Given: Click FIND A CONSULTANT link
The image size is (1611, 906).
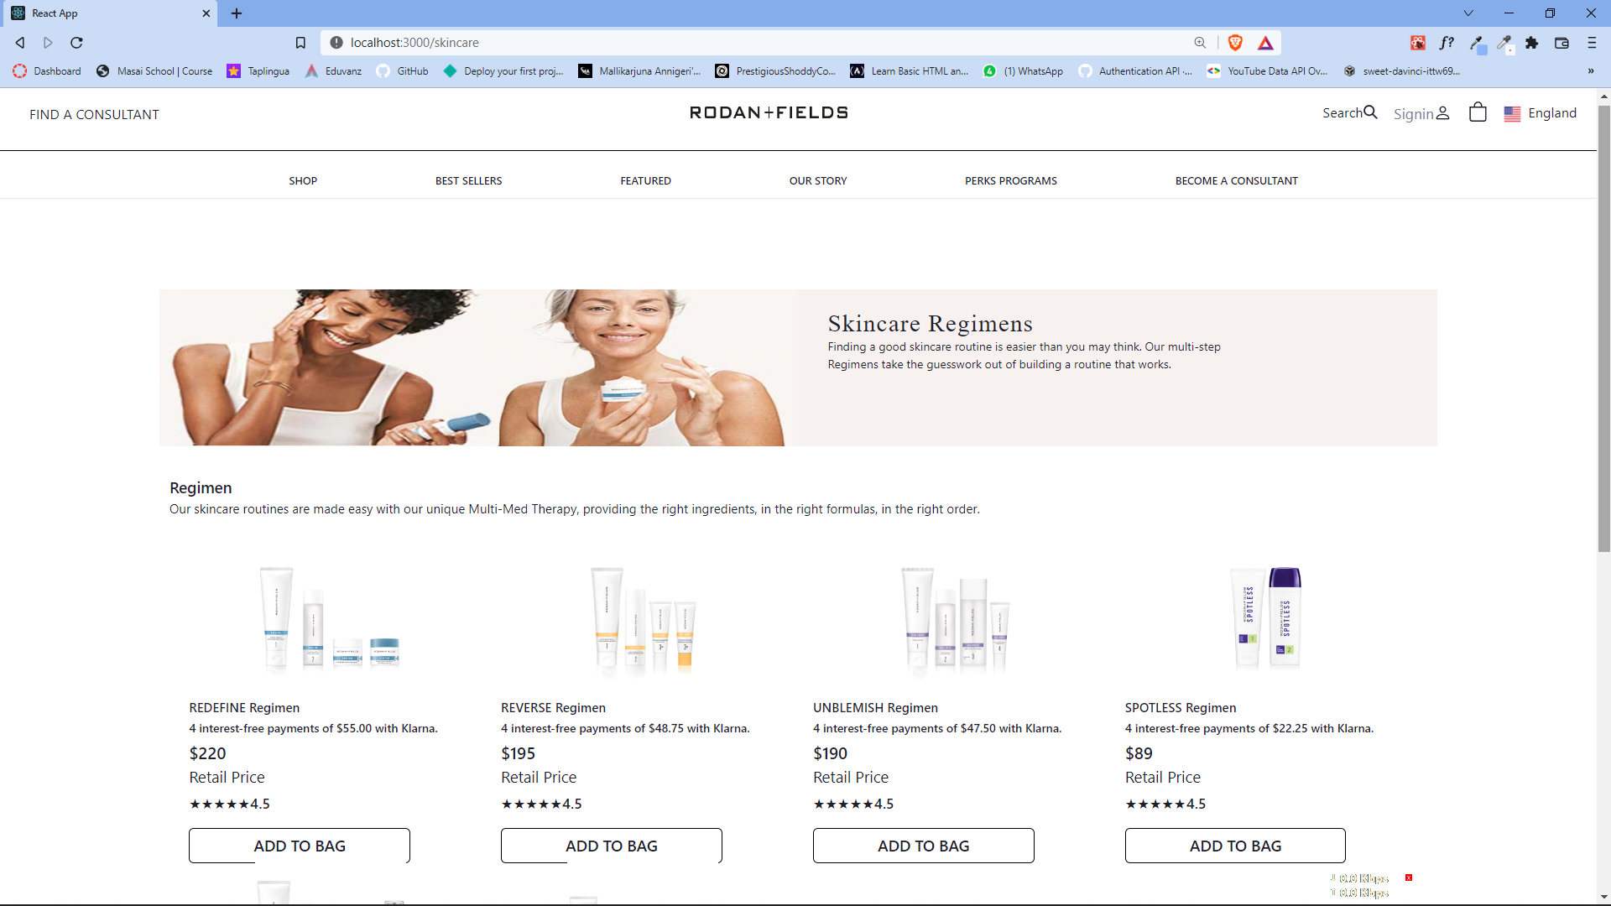Looking at the screenshot, I should point(94,114).
